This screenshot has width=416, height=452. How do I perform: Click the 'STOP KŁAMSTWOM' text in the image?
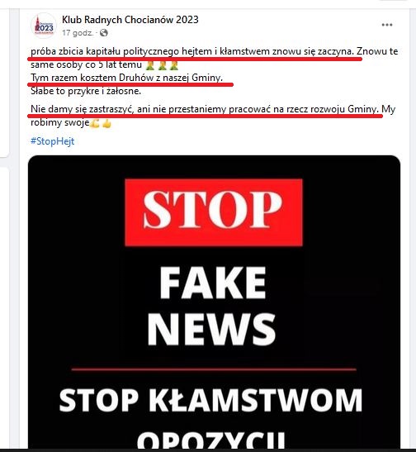coord(210,400)
